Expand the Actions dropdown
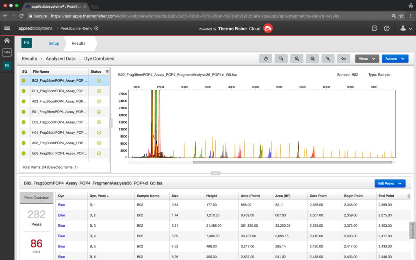Screen dimensions: 416x260 pos(395,58)
